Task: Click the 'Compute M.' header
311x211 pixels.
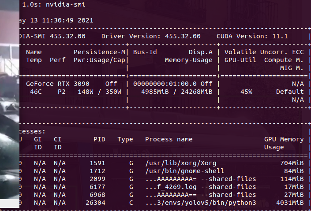Action: coord(284,60)
